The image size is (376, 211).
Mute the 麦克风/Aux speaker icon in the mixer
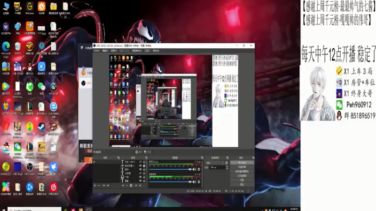[x=194, y=169]
